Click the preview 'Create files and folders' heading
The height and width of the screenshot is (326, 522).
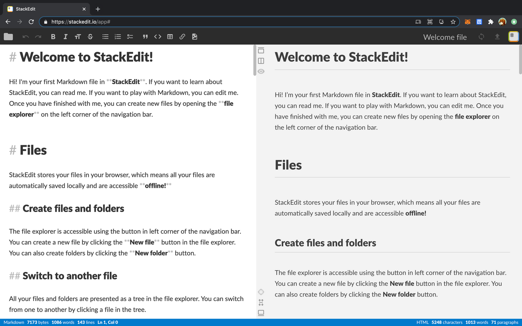click(326, 243)
